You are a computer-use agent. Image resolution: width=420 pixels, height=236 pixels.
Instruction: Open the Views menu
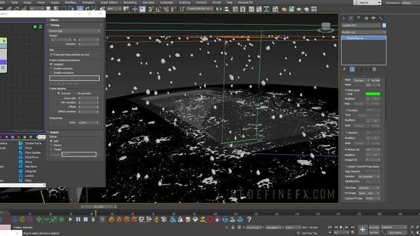[x=41, y=2]
